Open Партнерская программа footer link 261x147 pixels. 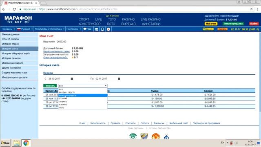coord(206,123)
